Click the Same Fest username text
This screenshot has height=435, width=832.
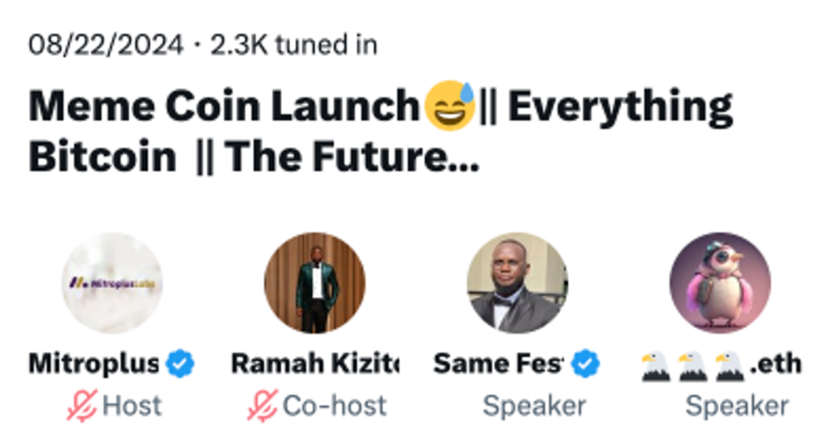[499, 364]
